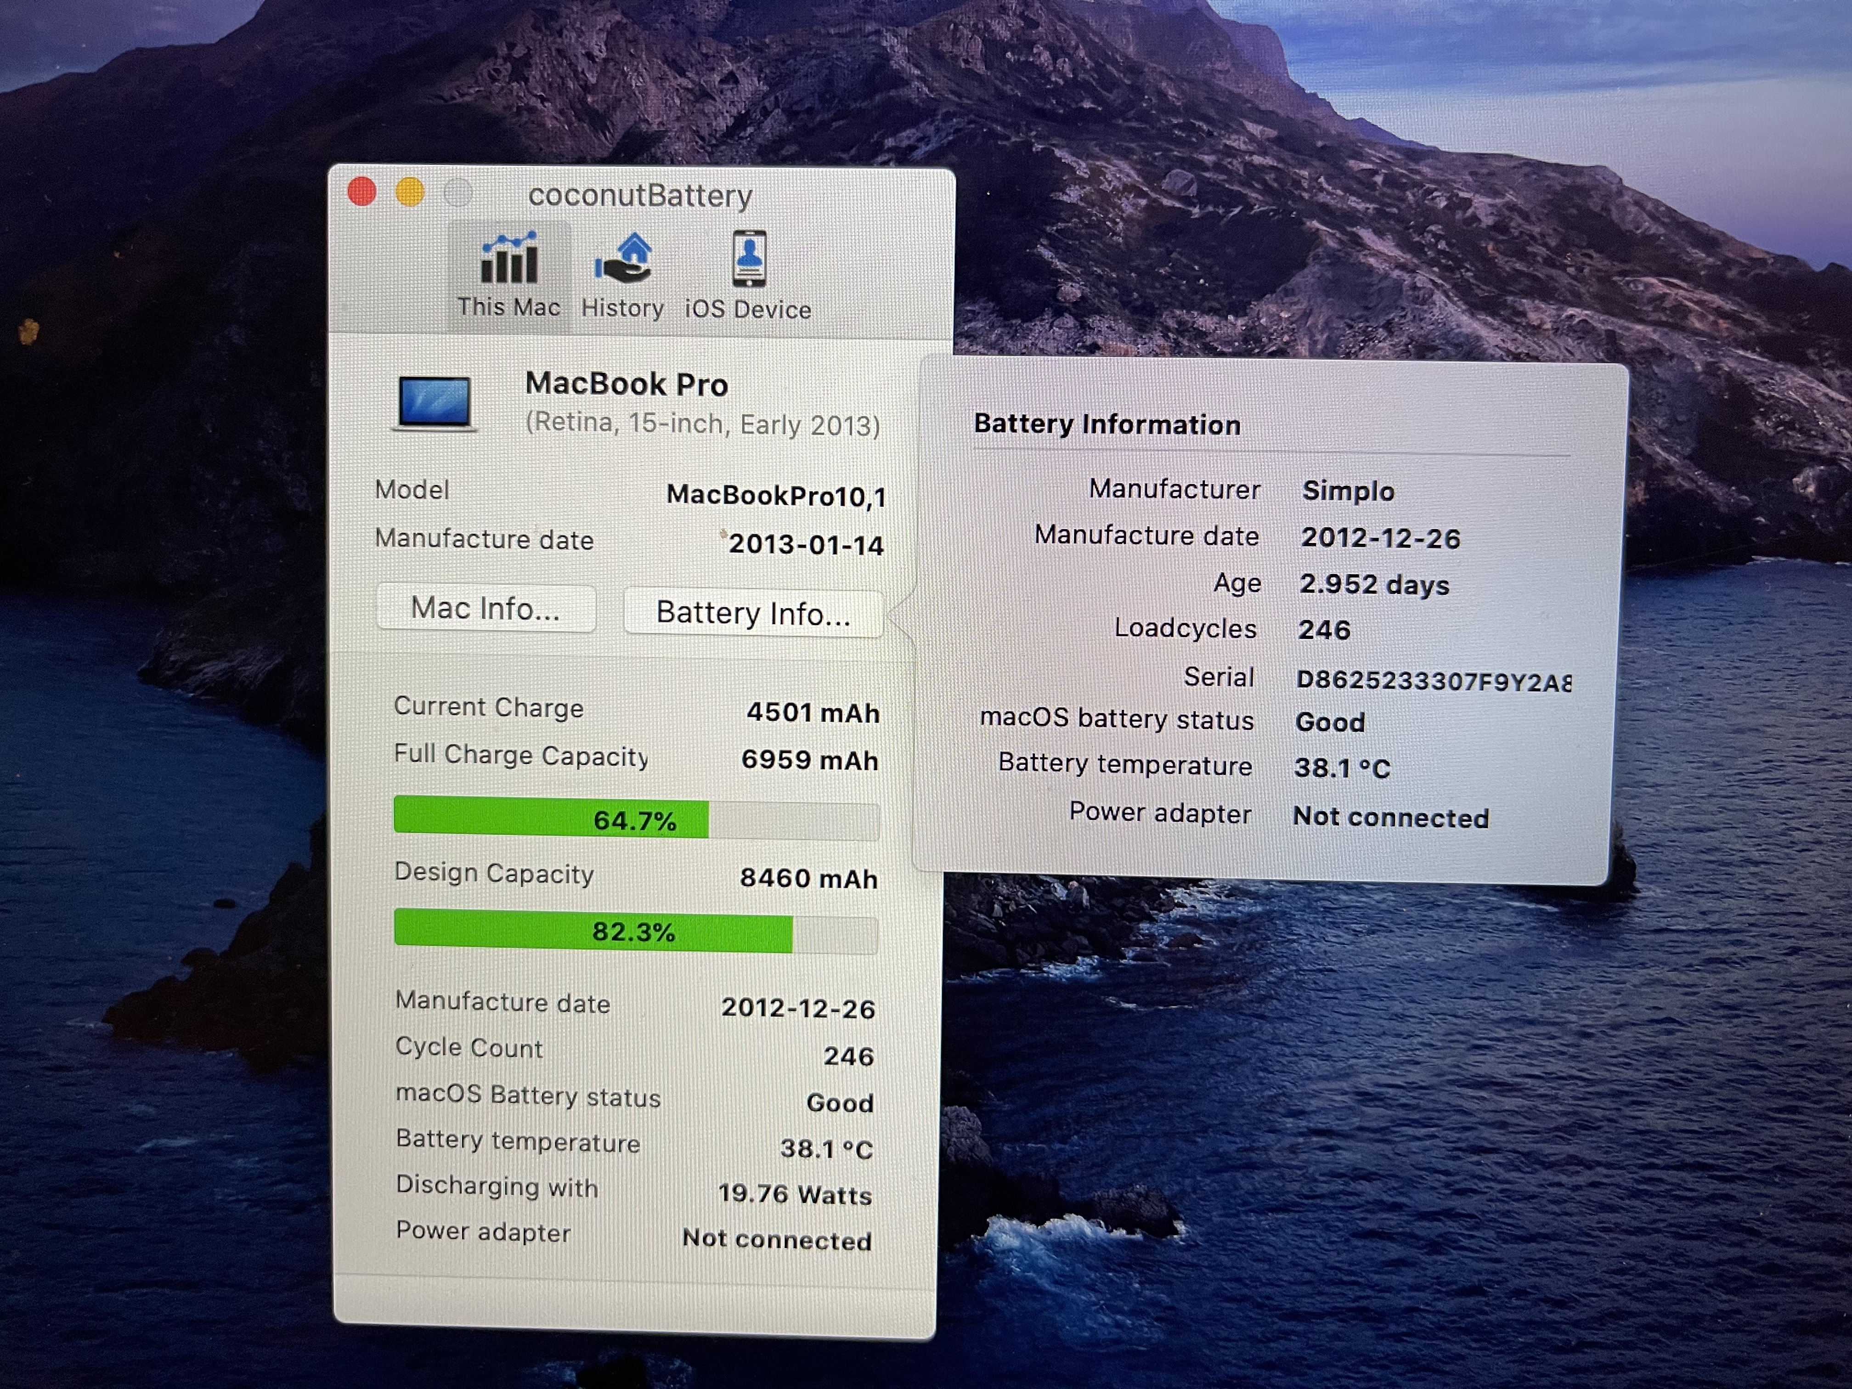Click the 'Loadcycles' label in popover
Screen dimensions: 1852x1389
click(x=1186, y=629)
